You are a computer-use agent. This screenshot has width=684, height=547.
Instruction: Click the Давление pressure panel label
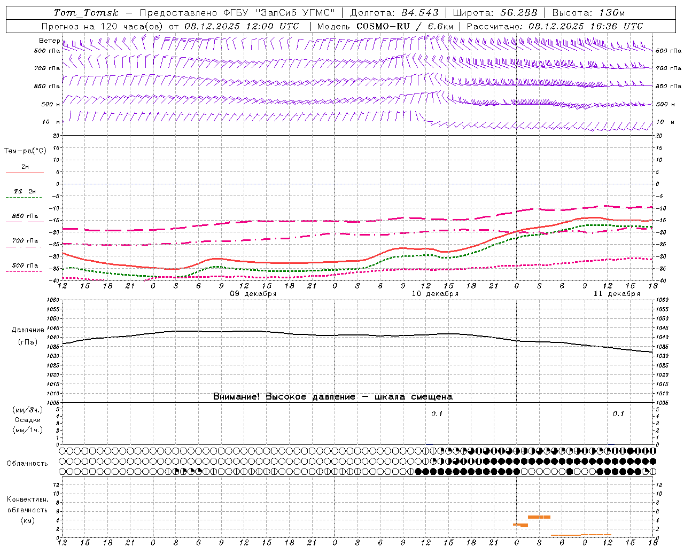(x=28, y=330)
